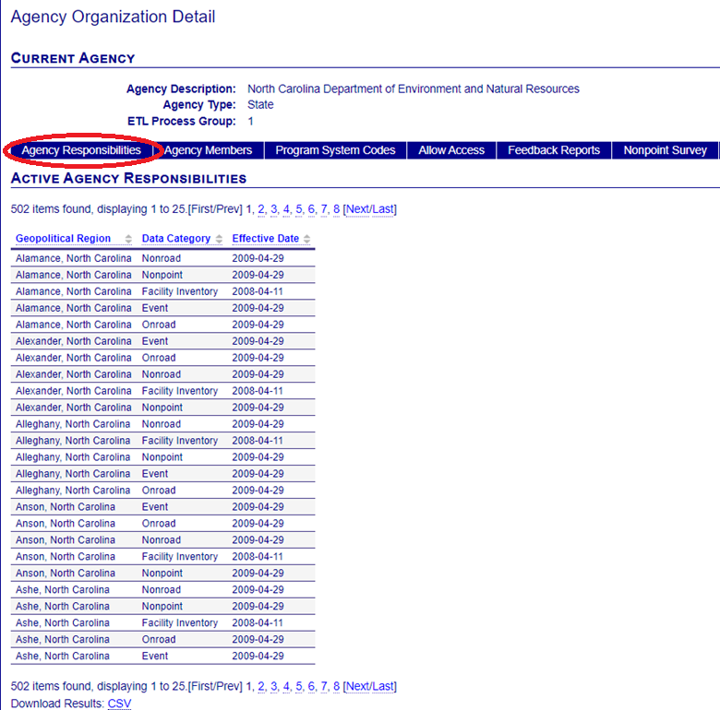Viewport: 720px width, 710px height.
Task: Open the Program System Codes tab
Action: point(335,150)
